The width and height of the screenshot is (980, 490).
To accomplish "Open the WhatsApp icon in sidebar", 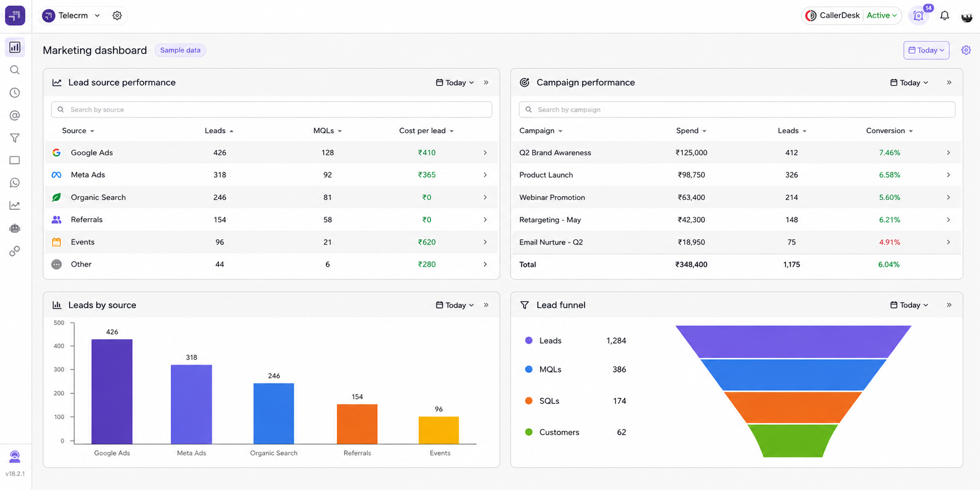I will [x=15, y=183].
